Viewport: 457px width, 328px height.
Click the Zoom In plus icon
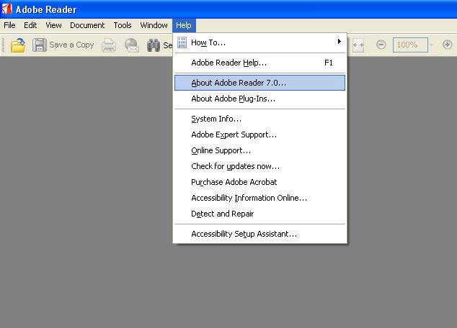pos(448,45)
